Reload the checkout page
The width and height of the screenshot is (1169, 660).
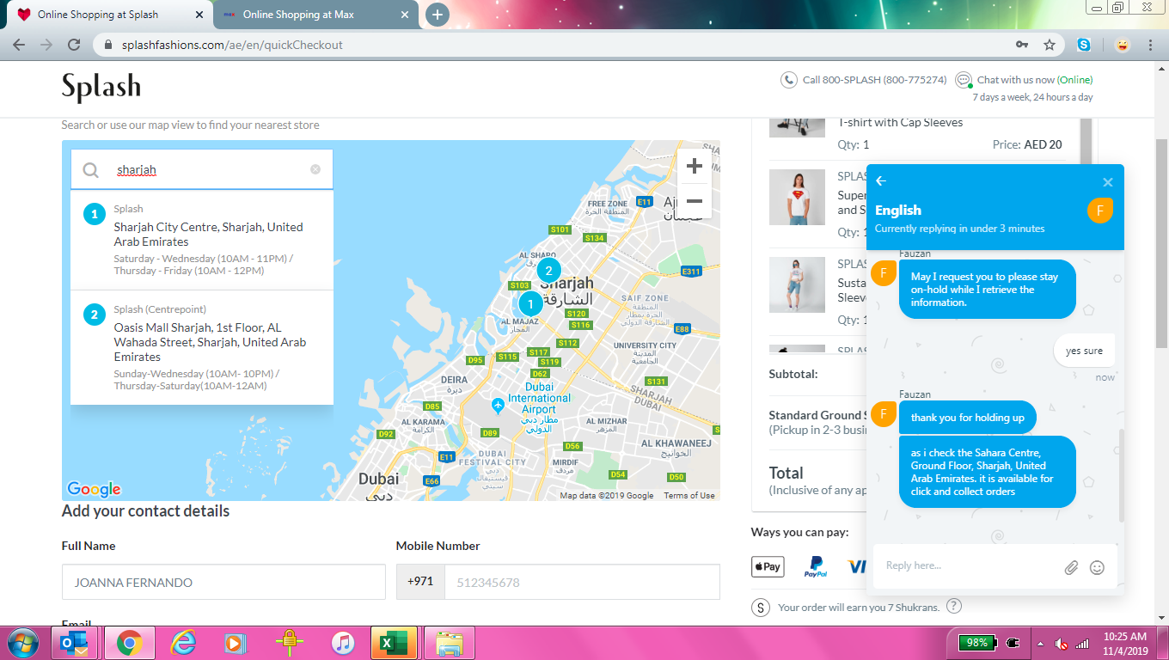pos(75,45)
